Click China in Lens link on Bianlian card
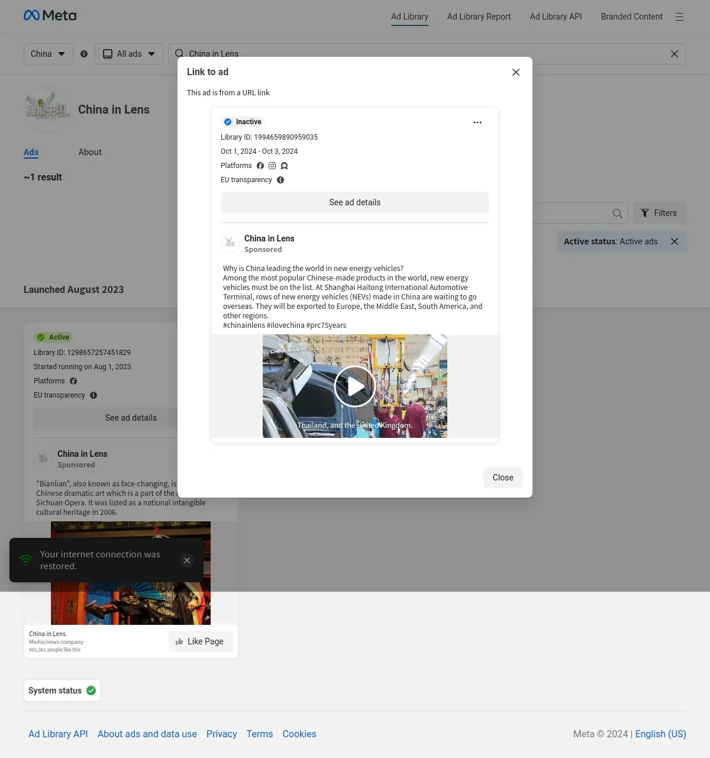 click(x=82, y=454)
